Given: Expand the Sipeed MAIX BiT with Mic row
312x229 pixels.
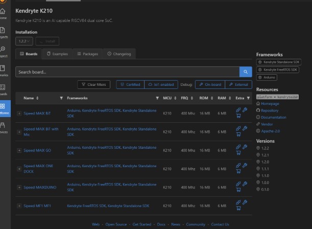Looking at the screenshot, I should pos(19,132).
